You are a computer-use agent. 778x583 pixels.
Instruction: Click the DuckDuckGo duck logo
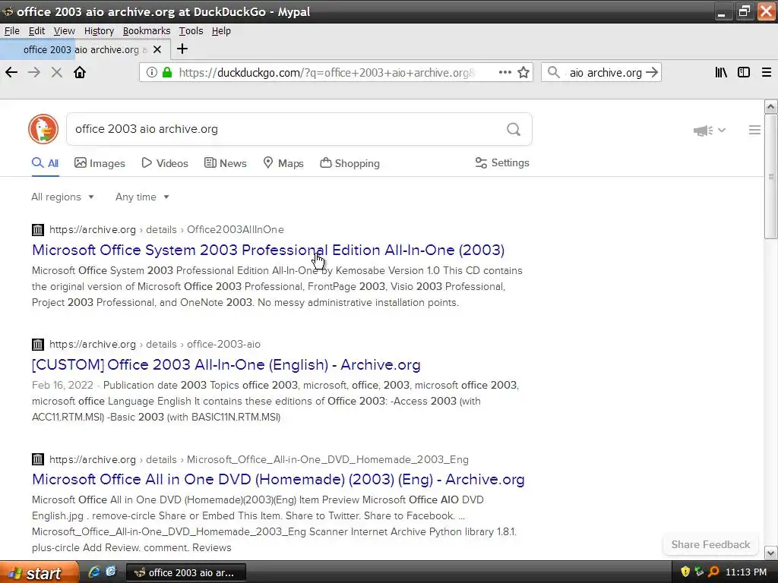coord(43,129)
